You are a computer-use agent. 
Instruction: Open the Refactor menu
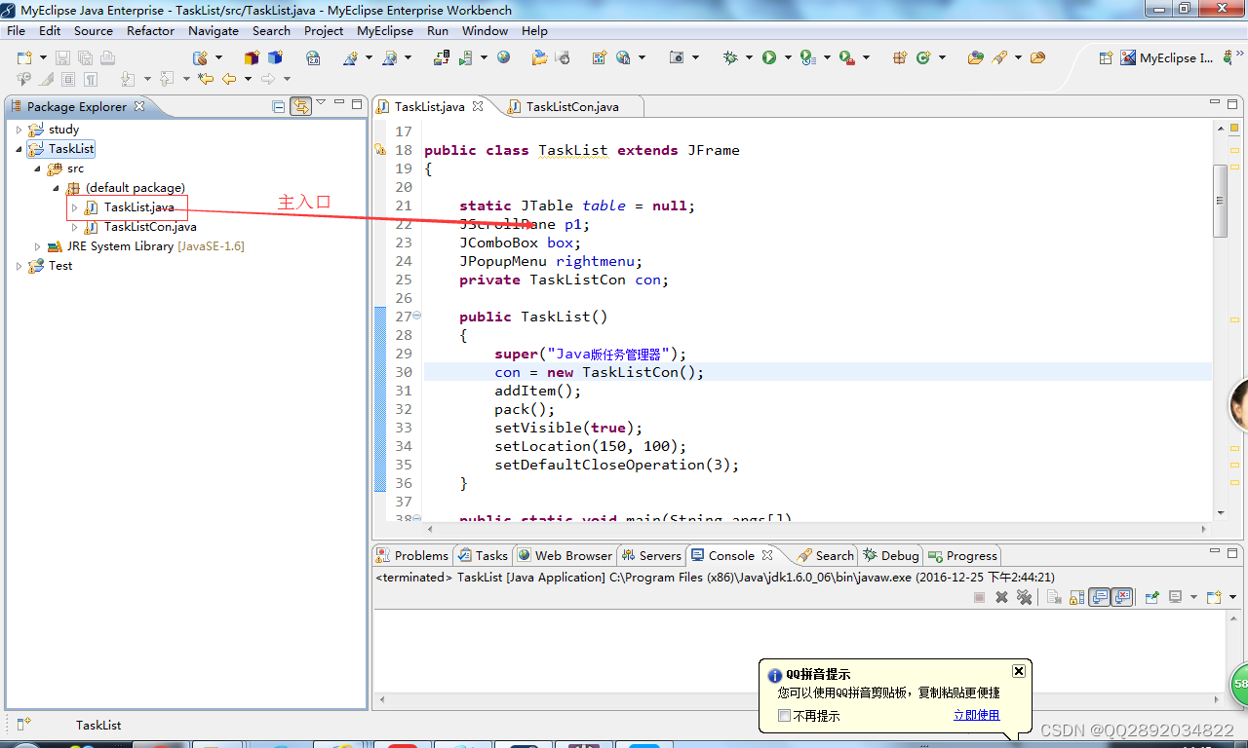(x=150, y=30)
